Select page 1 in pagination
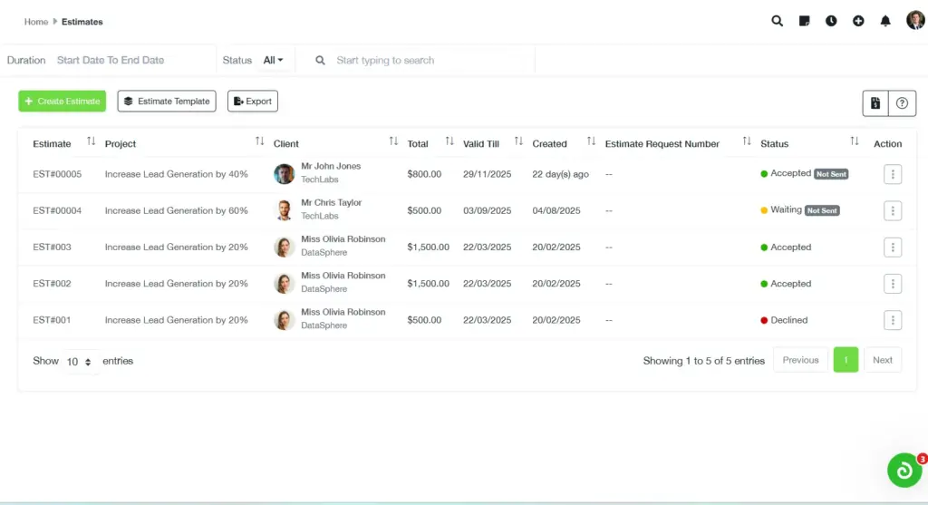This screenshot has width=928, height=505. point(846,360)
